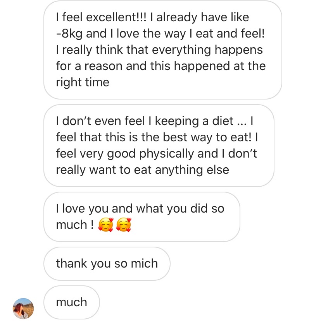The width and height of the screenshot is (321, 321).
Task: Click the "-8kg" text in first message
Action: pyautogui.click(x=69, y=34)
